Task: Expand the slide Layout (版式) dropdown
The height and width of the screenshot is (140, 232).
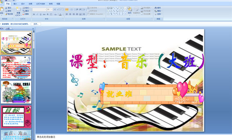Action: tap(26, 8)
